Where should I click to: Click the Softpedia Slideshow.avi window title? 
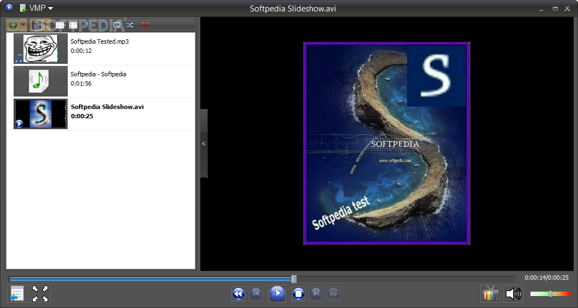(293, 9)
